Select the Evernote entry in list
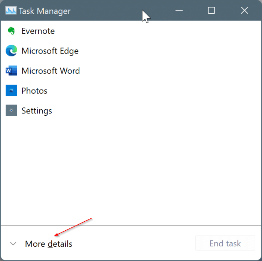 (38, 31)
